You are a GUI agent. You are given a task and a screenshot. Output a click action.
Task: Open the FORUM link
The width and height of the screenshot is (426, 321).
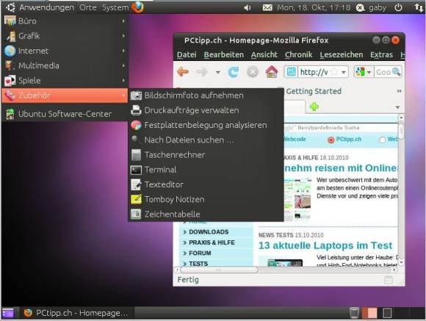200,253
